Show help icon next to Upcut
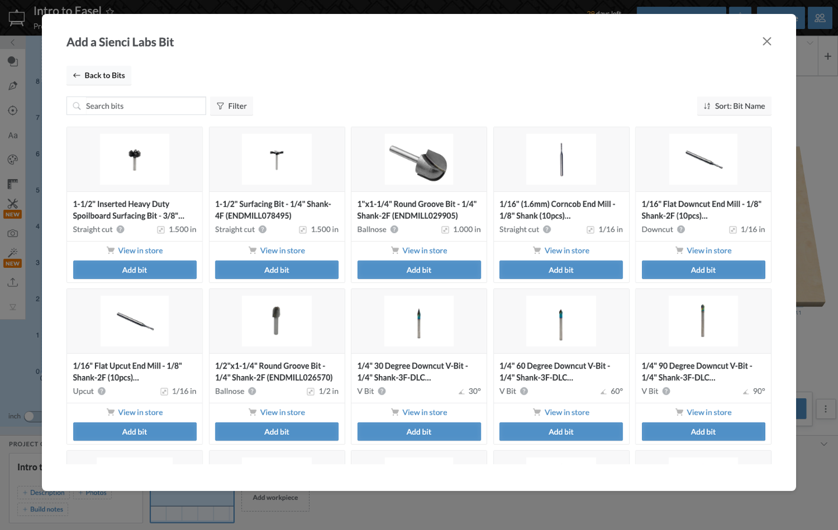 pos(102,391)
